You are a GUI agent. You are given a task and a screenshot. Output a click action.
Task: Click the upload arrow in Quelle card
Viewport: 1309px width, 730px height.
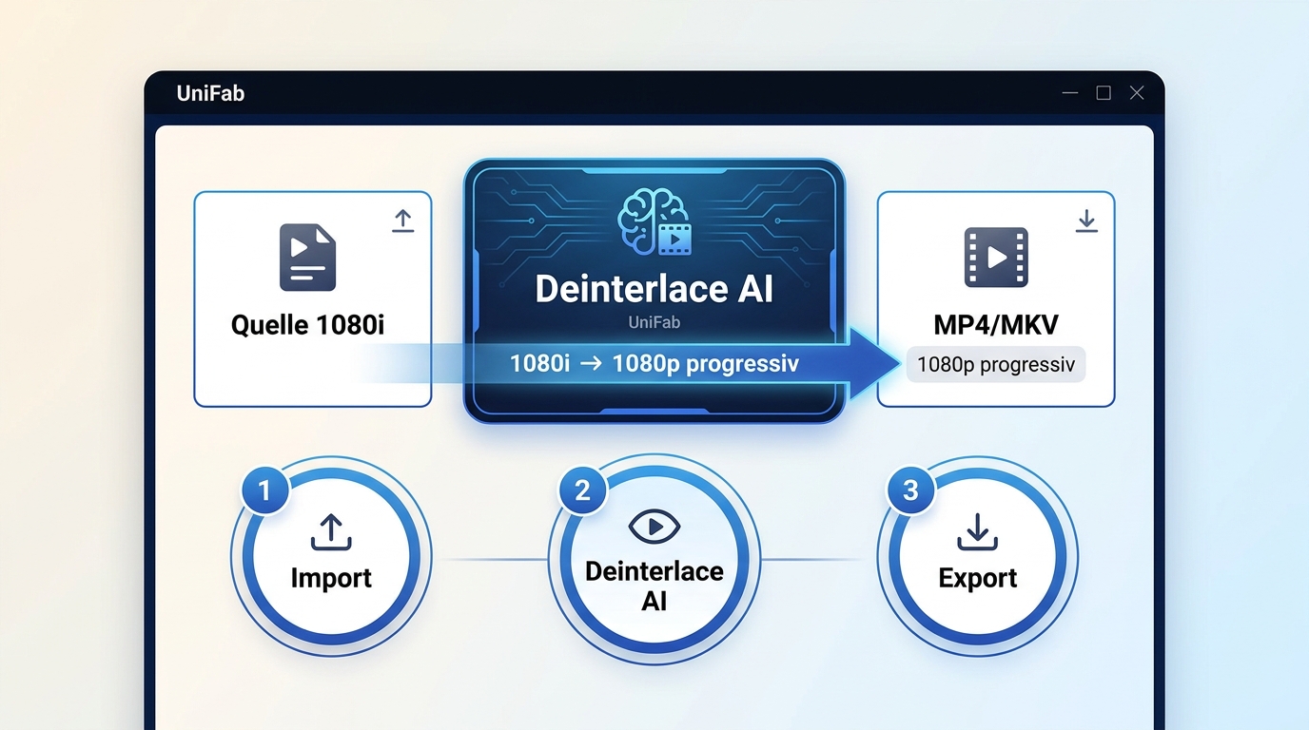pyautogui.click(x=403, y=221)
